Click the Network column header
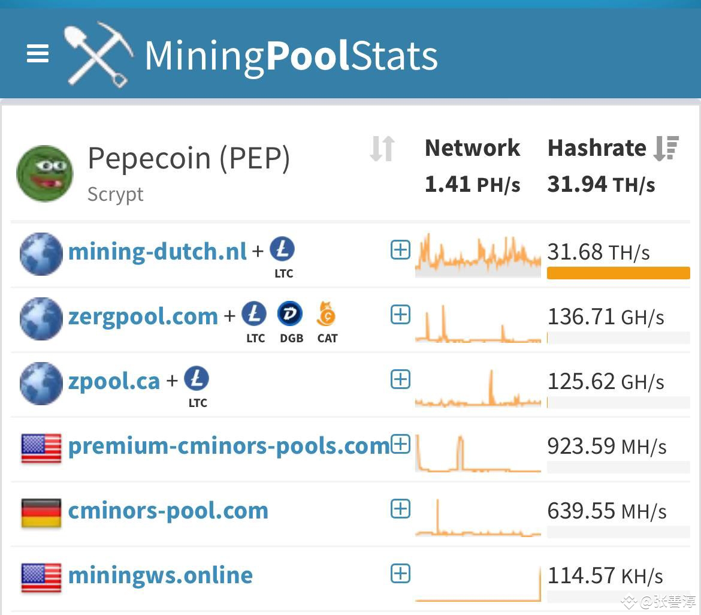 pyautogui.click(x=472, y=148)
